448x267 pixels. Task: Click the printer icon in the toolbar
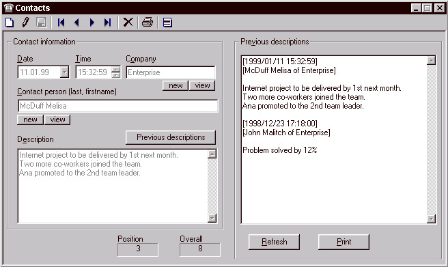click(x=148, y=22)
